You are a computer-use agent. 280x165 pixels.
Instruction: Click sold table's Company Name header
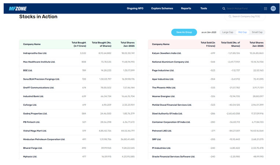pyautogui.click(x=161, y=44)
